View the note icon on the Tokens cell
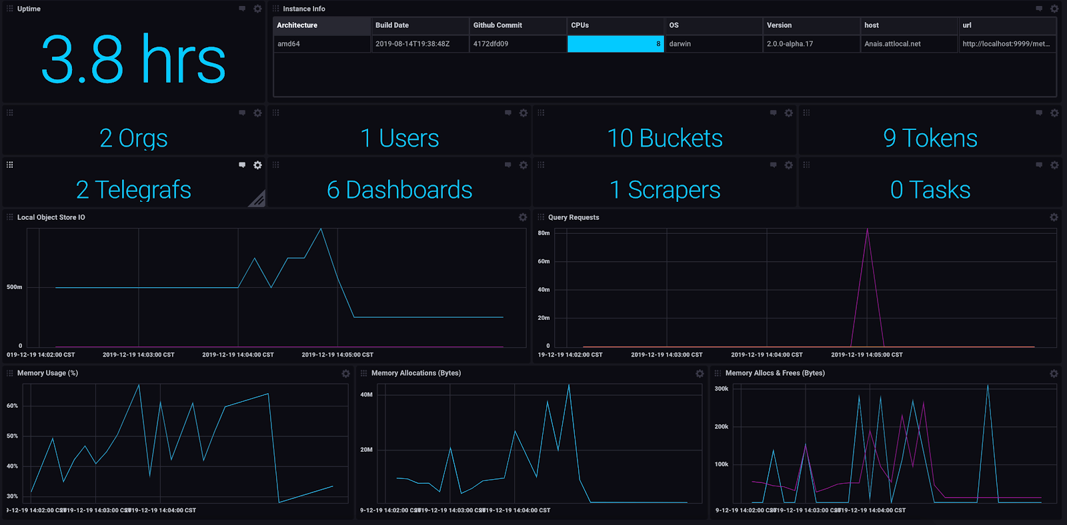This screenshot has height=525, width=1067. point(1039,113)
